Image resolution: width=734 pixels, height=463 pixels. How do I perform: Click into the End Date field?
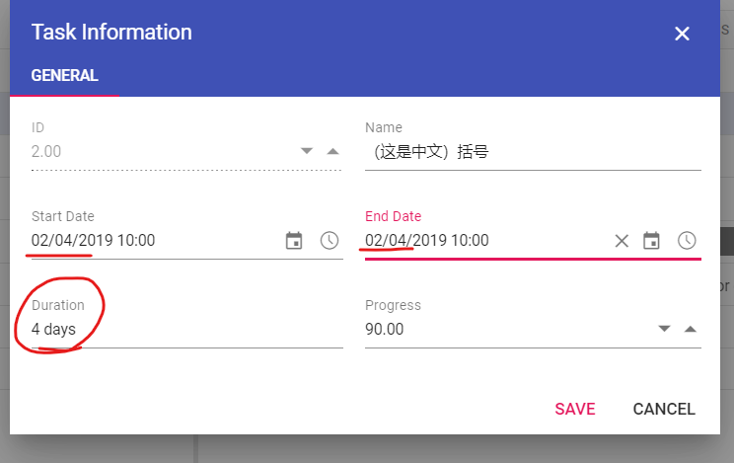point(483,241)
